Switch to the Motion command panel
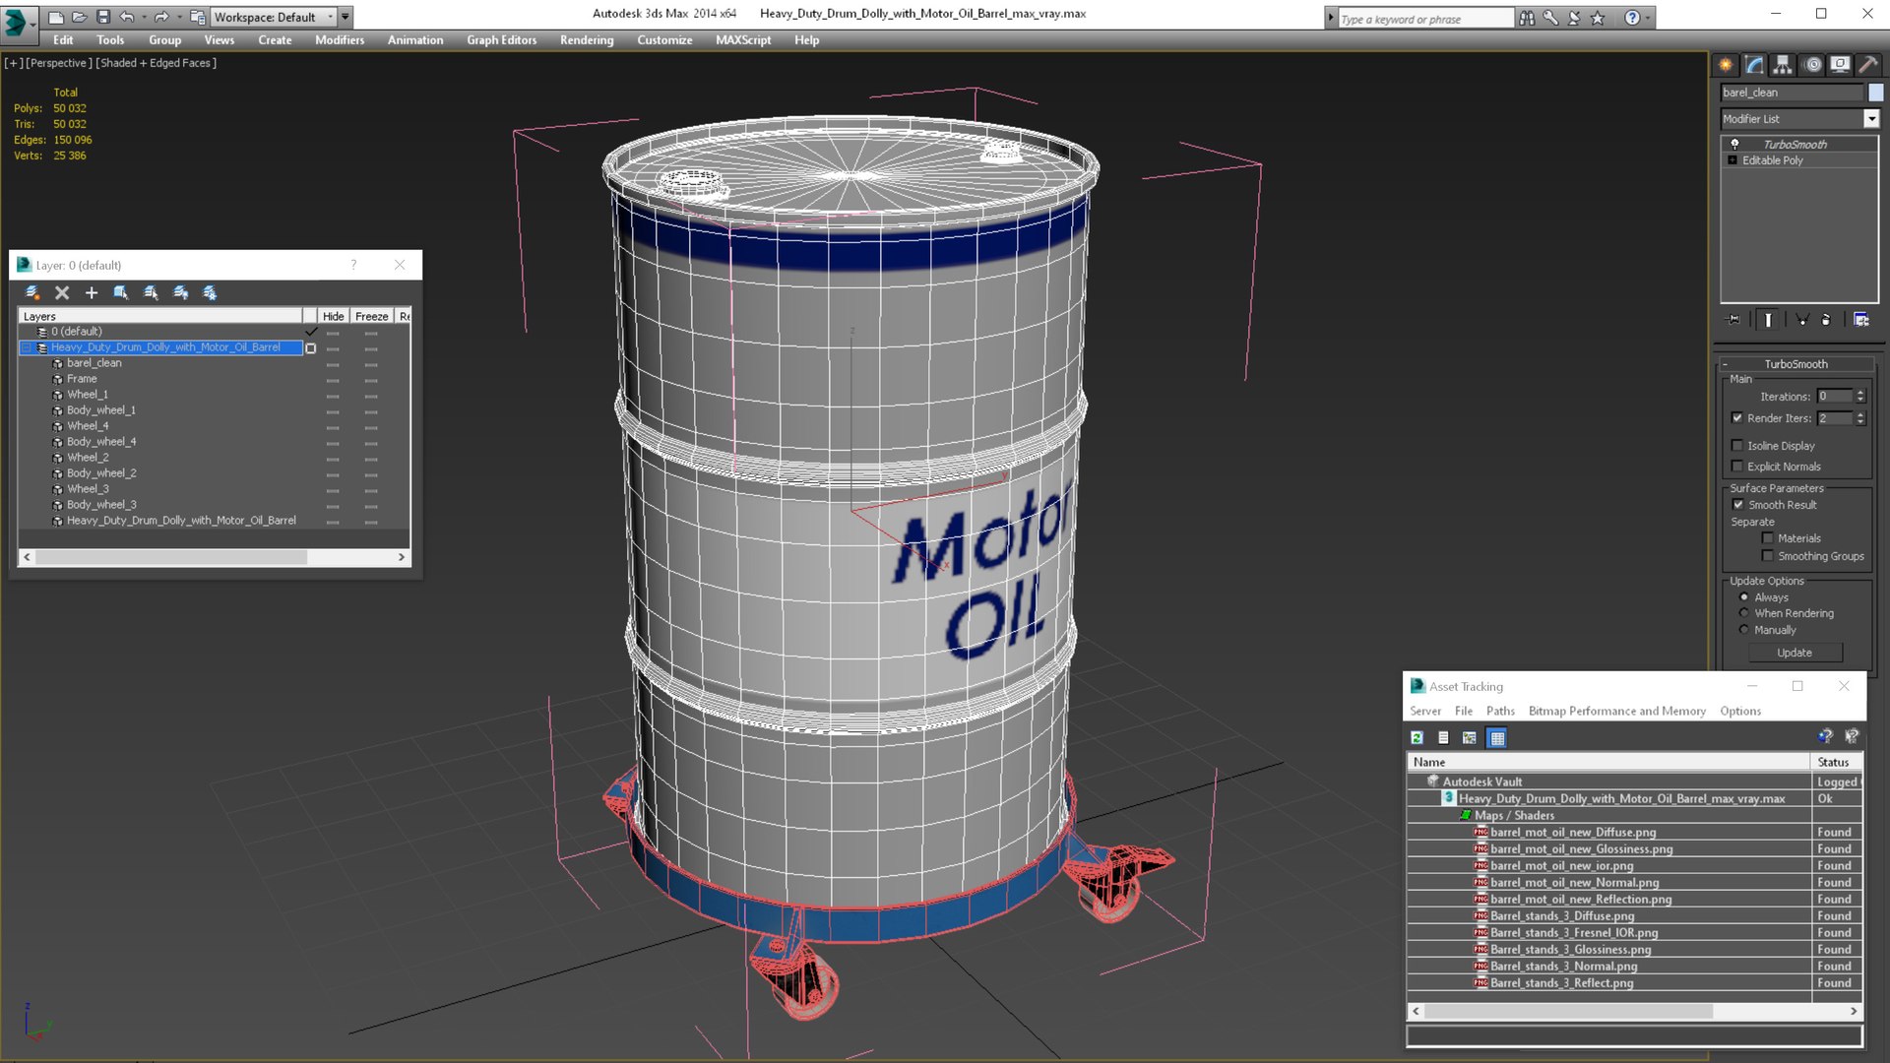The image size is (1890, 1063). [x=1812, y=65]
